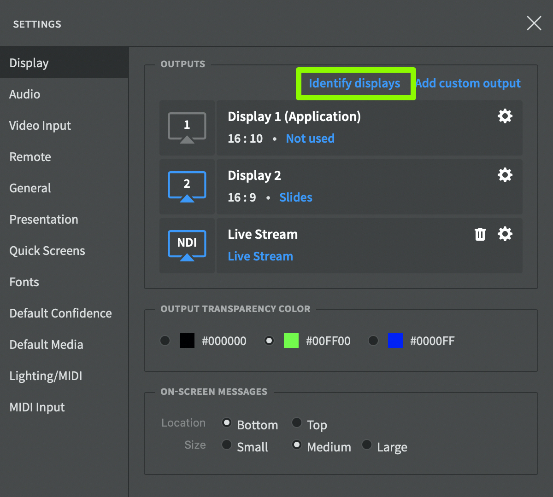This screenshot has width=553, height=497.
Task: Click the Display 1 monitor icon
Action: (187, 127)
